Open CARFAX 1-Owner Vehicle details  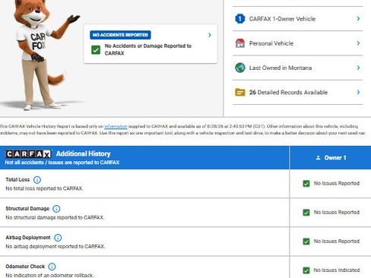click(x=298, y=19)
